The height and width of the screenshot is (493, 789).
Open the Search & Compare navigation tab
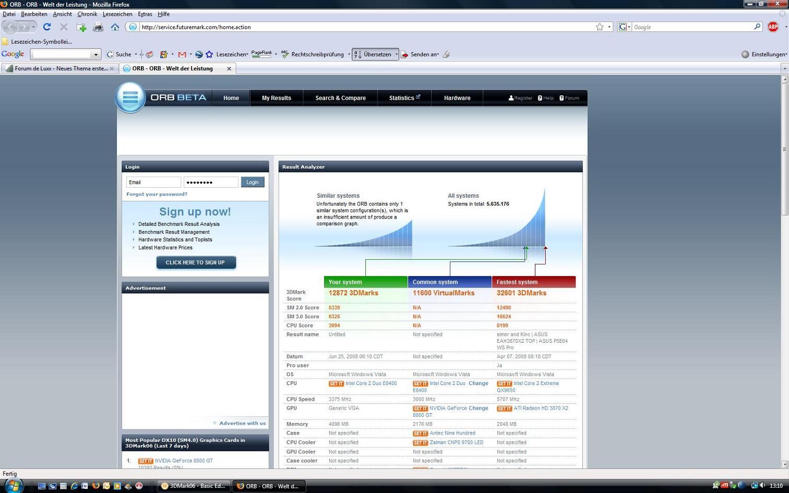[340, 98]
